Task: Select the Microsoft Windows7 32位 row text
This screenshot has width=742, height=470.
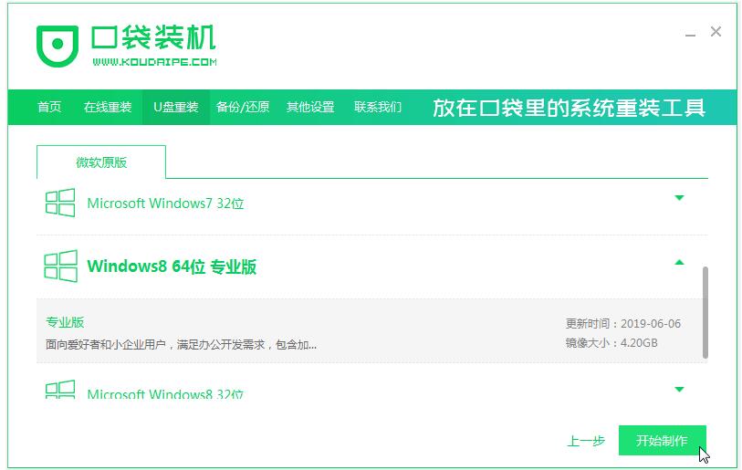Action: coord(165,204)
